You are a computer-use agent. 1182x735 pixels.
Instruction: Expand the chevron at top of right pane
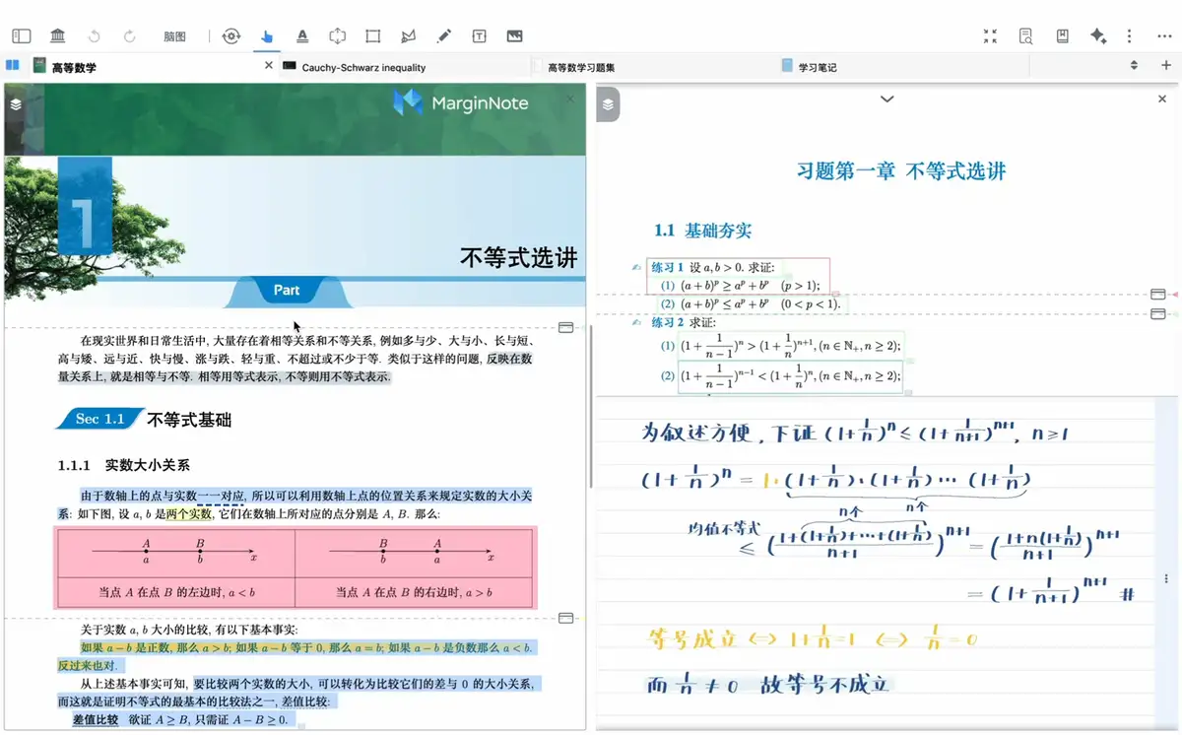coord(886,99)
